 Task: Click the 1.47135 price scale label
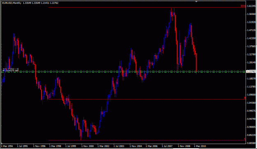(251, 30)
